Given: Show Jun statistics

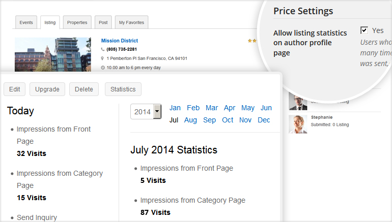Looking at the screenshot, I should point(266,108).
